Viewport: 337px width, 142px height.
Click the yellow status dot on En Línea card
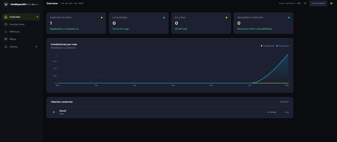pos(226,18)
